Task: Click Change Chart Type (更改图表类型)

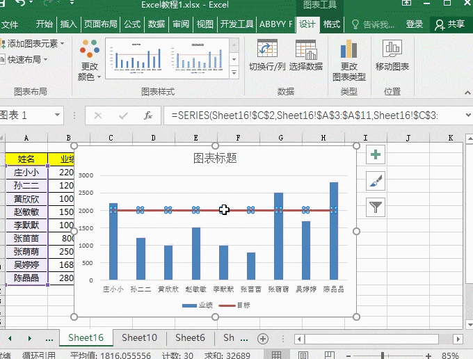Action: coord(348,61)
